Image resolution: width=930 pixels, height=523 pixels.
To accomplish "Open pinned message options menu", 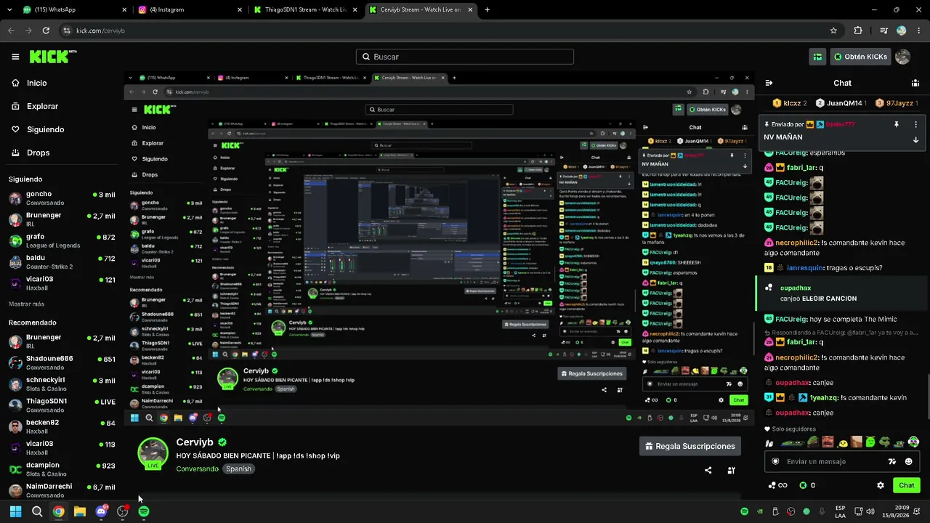I will [x=915, y=124].
